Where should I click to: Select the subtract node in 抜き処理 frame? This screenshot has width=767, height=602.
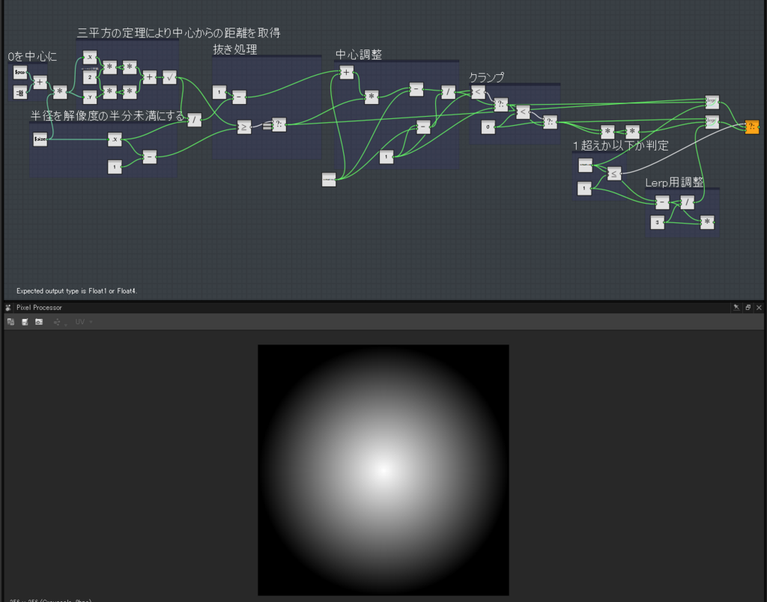(x=239, y=97)
